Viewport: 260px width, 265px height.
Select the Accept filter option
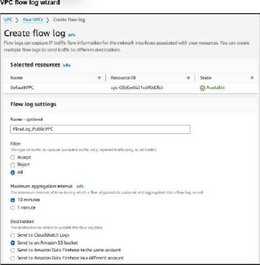13,158
